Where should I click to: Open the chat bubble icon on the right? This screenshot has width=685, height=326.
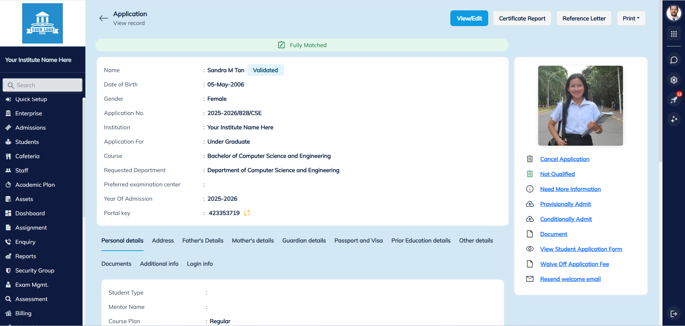point(674,60)
